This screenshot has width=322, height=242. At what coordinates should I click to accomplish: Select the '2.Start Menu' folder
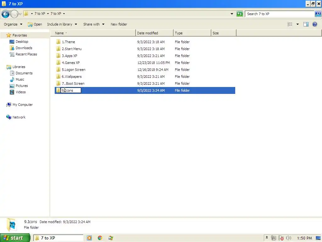(x=72, y=49)
